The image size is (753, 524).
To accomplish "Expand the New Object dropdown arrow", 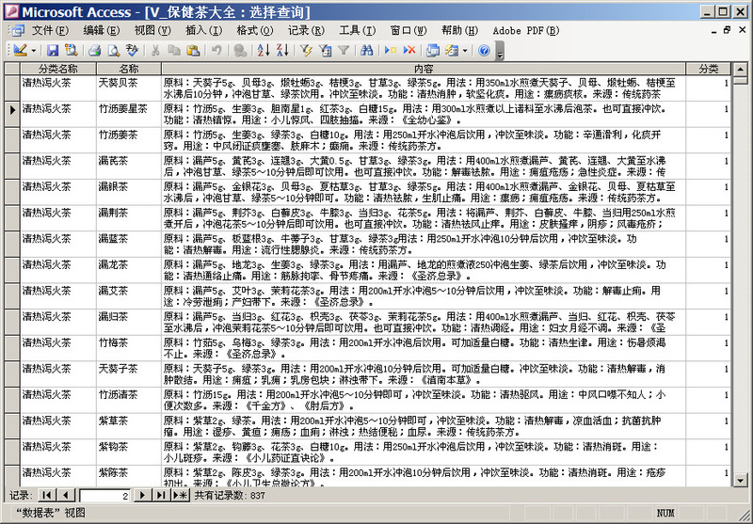I will point(465,50).
